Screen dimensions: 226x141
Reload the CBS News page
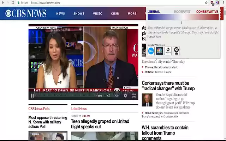coord(13,2)
